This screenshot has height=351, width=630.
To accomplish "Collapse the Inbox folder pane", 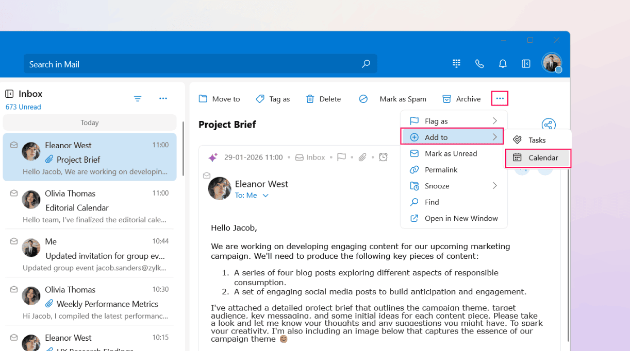I will [9, 94].
